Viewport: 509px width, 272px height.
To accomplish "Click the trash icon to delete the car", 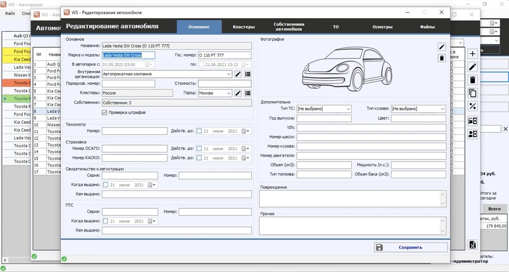I will 472,80.
